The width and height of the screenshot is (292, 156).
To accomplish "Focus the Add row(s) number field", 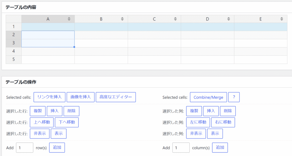I will pyautogui.click(x=25, y=148).
